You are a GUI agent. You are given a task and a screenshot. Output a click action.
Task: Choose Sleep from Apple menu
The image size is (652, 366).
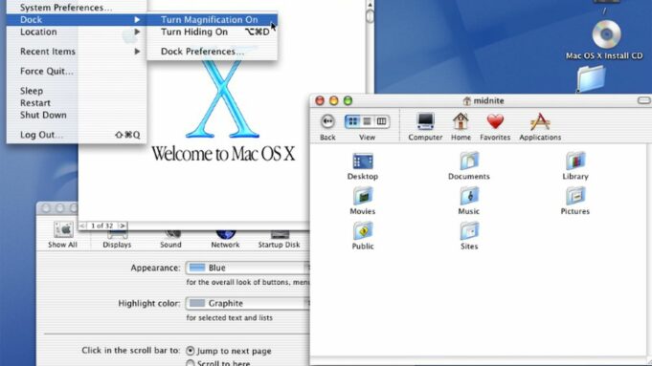(x=77, y=91)
